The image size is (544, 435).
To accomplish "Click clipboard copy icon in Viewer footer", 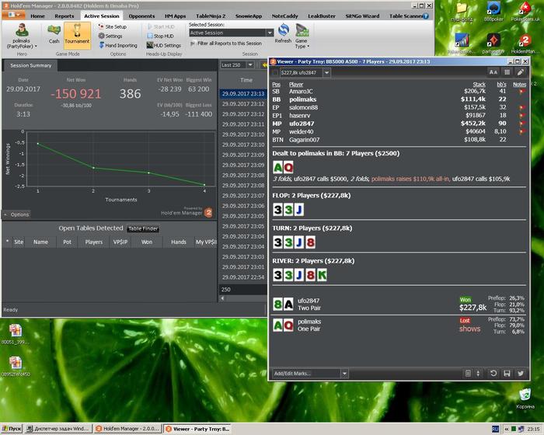I will pyautogui.click(x=468, y=374).
